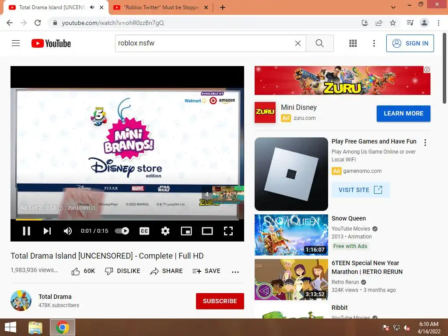Screen dimensions: 448x336
Task: Open Total Drama channel name link
Action: pos(55,297)
